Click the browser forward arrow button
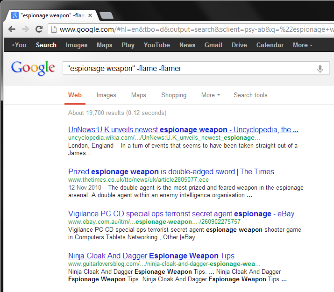Viewport: 334px width, 292px height. coord(26,29)
